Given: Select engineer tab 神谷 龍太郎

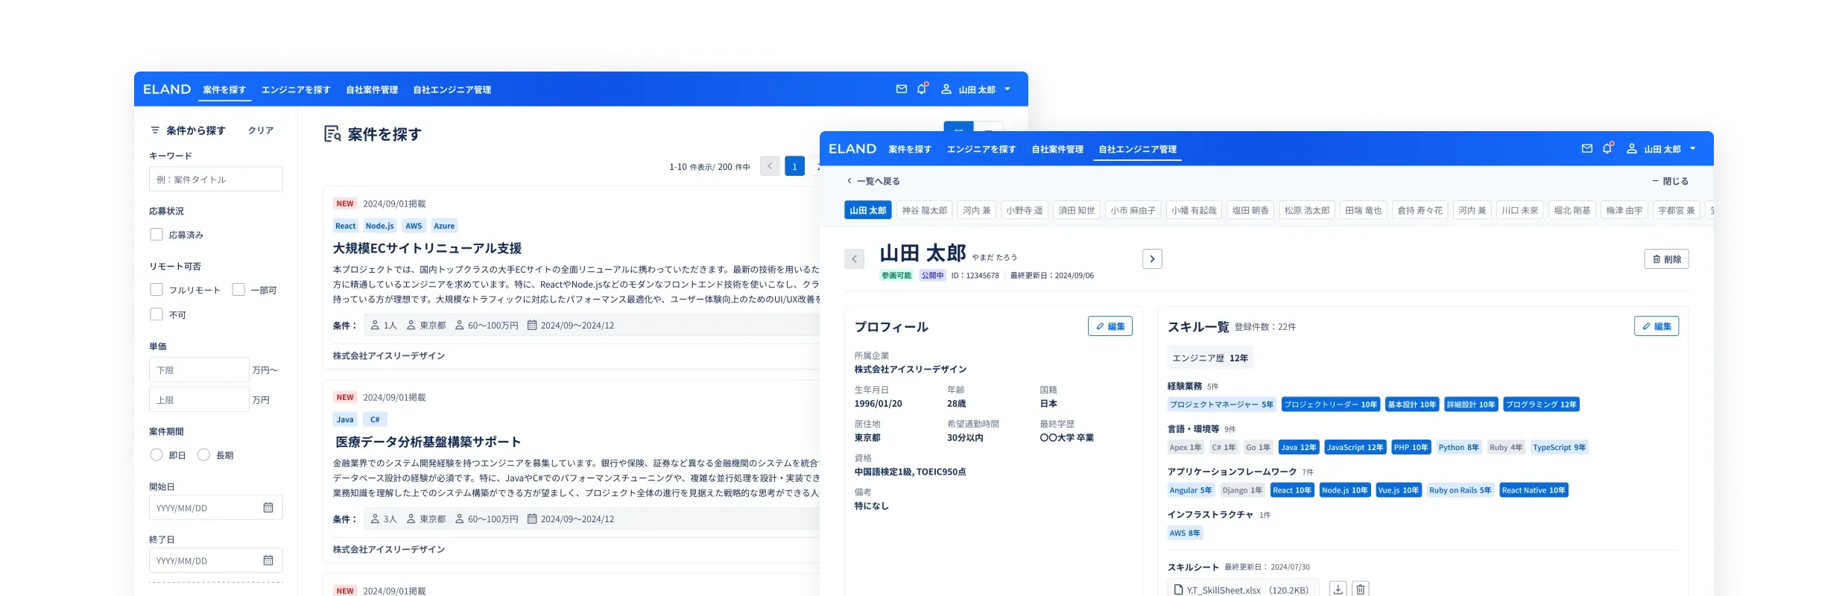Looking at the screenshot, I should [924, 210].
